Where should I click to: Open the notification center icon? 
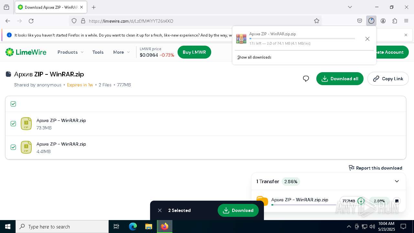[x=403, y=227]
